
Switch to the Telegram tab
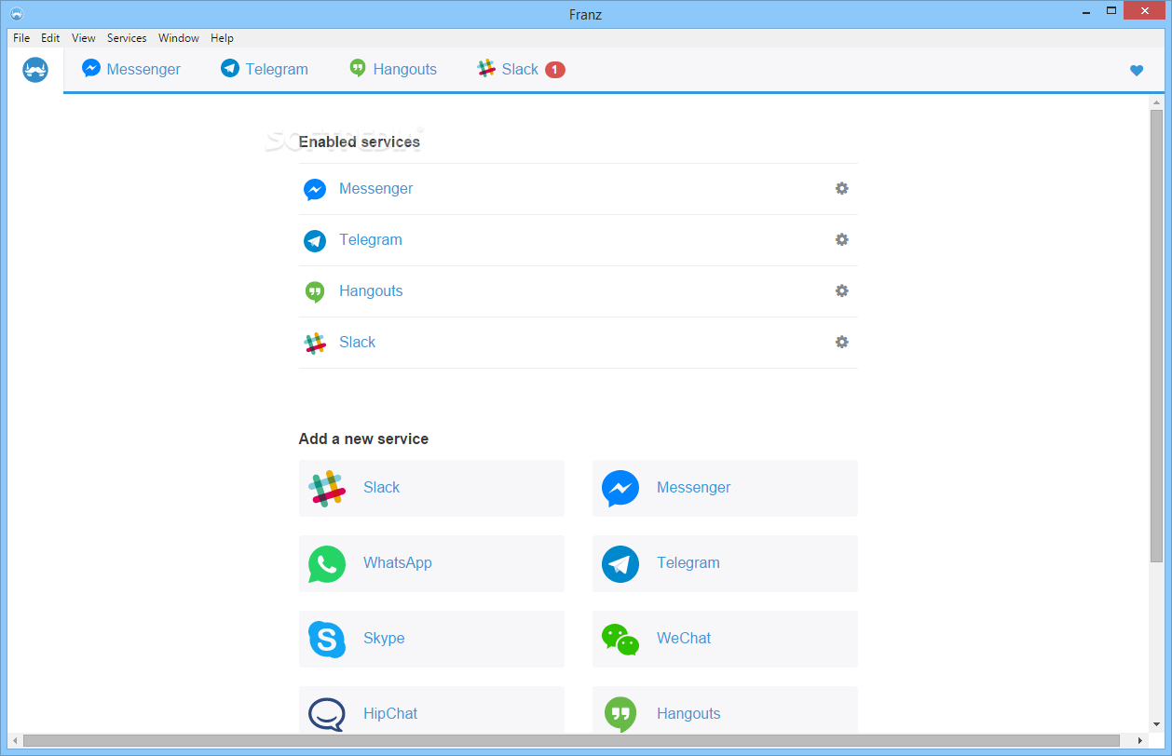[x=265, y=70]
